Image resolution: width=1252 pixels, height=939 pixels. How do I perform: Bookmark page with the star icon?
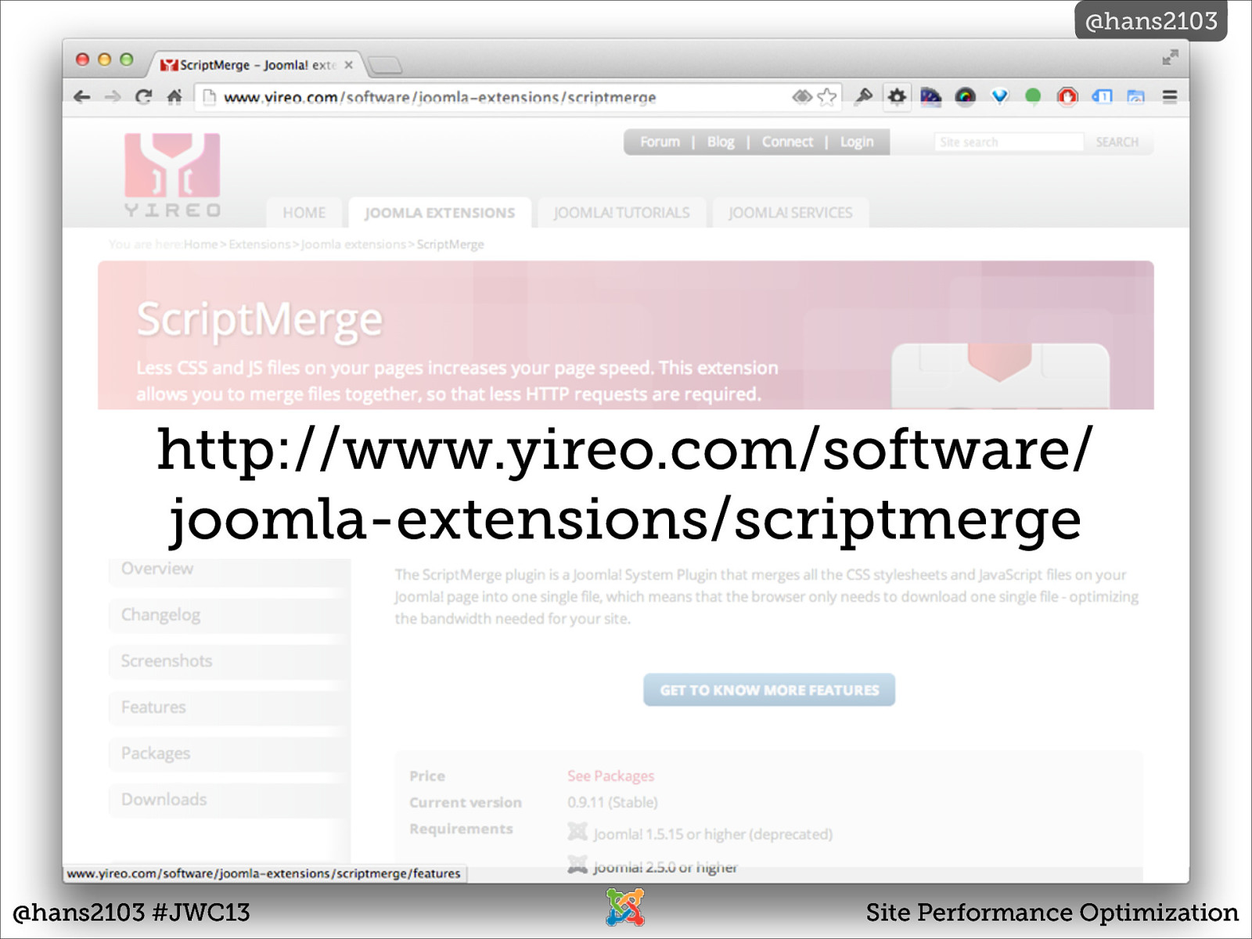[x=826, y=96]
